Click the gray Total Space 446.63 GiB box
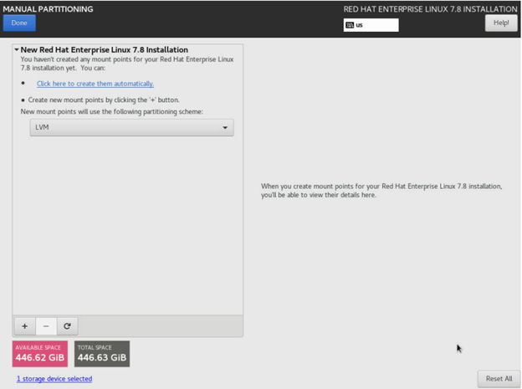 coord(102,354)
